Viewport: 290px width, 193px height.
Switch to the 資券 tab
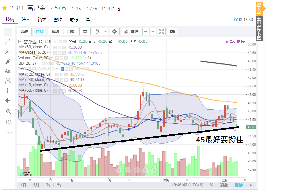coord(42,19)
